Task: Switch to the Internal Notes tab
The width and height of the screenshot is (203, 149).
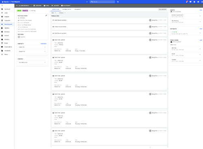Action: pyautogui.click(x=67, y=9)
